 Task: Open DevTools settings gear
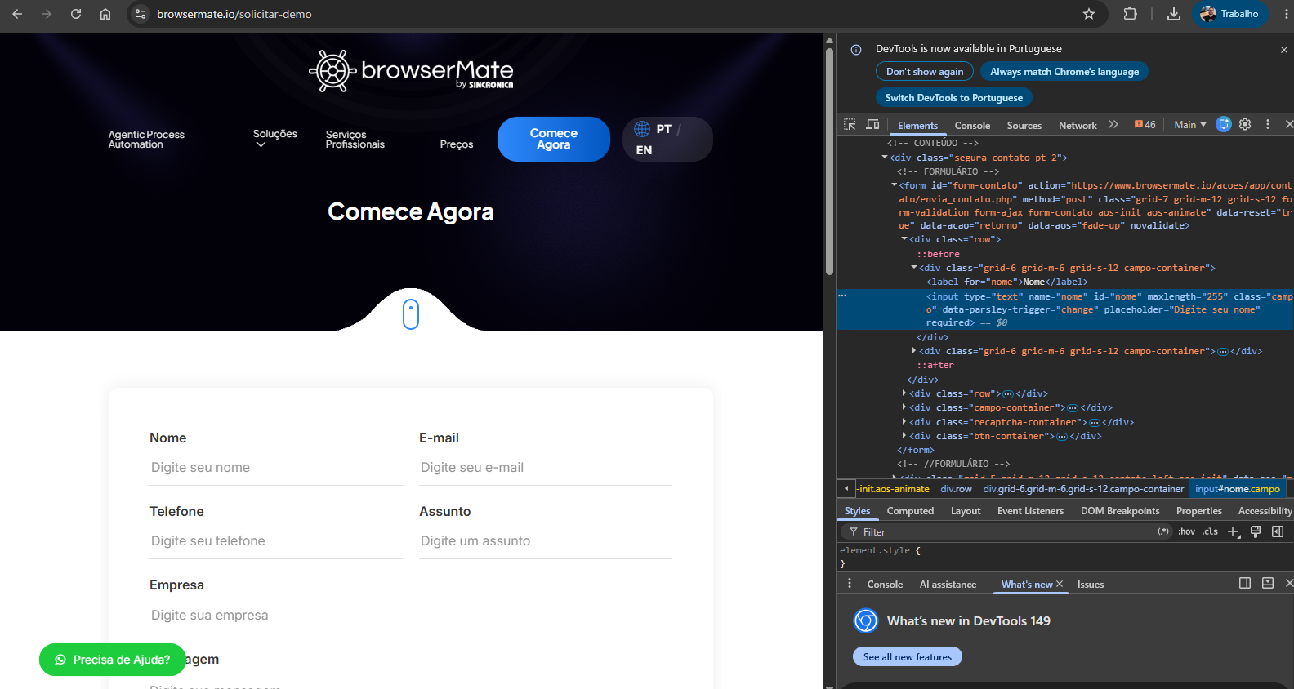pyautogui.click(x=1245, y=124)
